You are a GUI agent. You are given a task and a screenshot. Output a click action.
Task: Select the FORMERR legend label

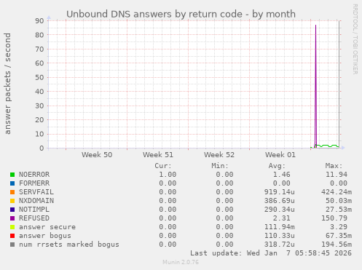[x=34, y=183]
